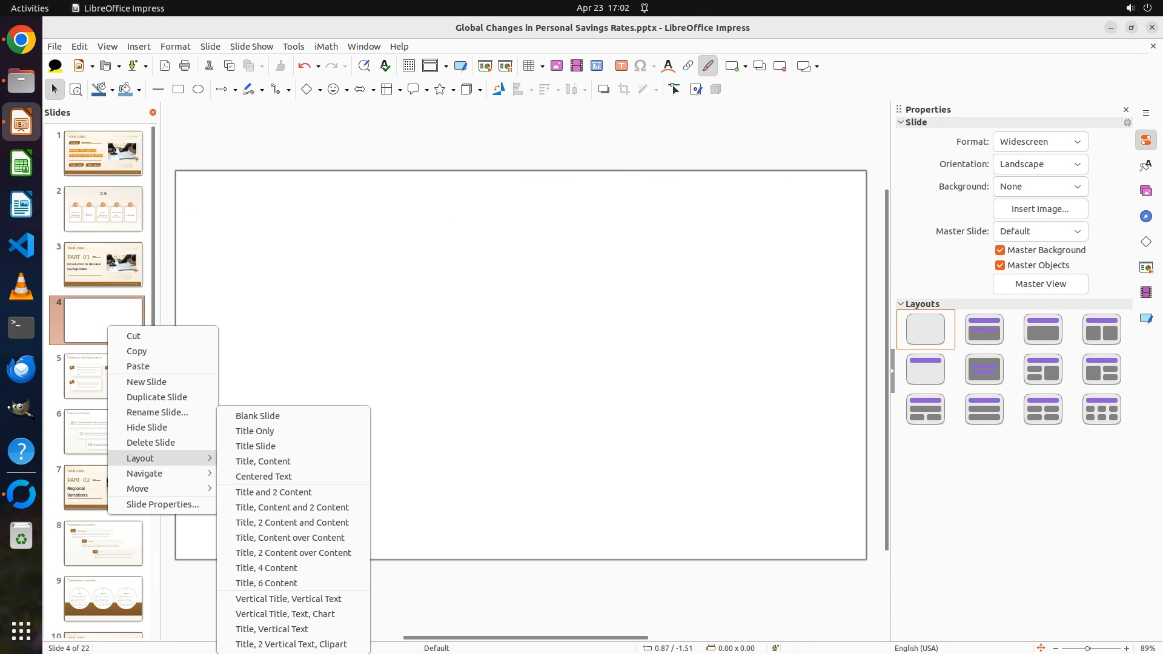Select the Rectangle drawing tool
This screenshot has width=1163, height=654.
tap(178, 90)
